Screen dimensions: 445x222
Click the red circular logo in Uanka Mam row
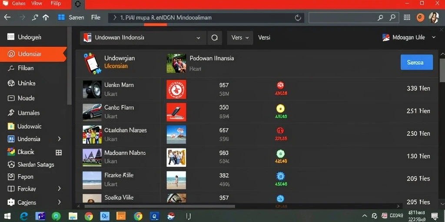[176, 89]
